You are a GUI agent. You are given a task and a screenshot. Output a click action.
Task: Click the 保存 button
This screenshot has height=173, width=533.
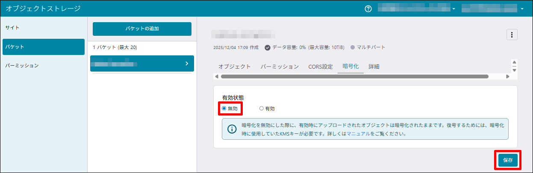point(508,161)
